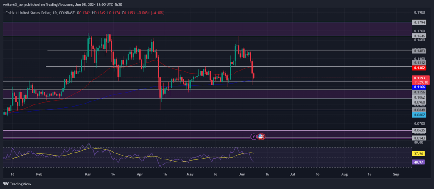Click the purple 40.97 RSI value label
Screen dimensions: 434x189
coord(418,162)
